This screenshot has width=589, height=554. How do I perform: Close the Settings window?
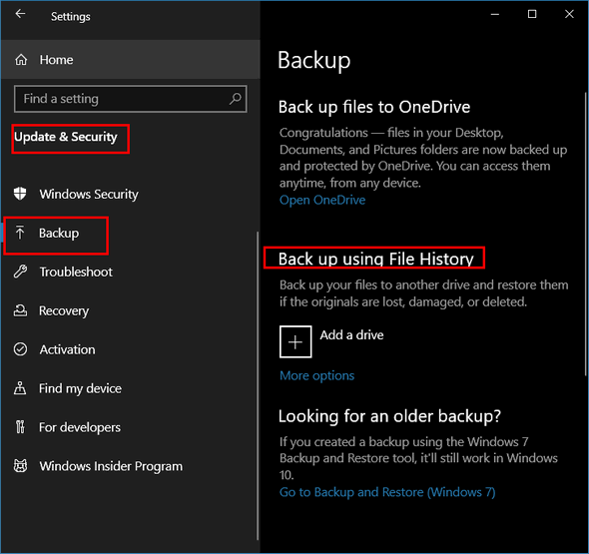point(569,14)
